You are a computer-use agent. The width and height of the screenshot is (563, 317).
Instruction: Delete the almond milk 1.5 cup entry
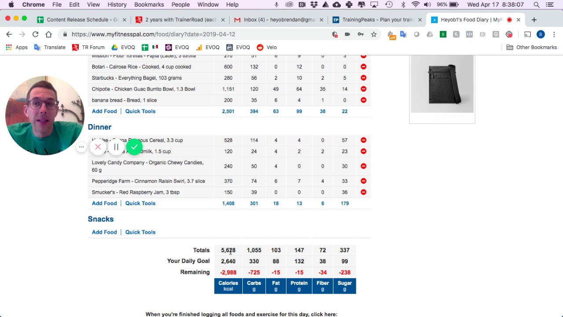[363, 151]
